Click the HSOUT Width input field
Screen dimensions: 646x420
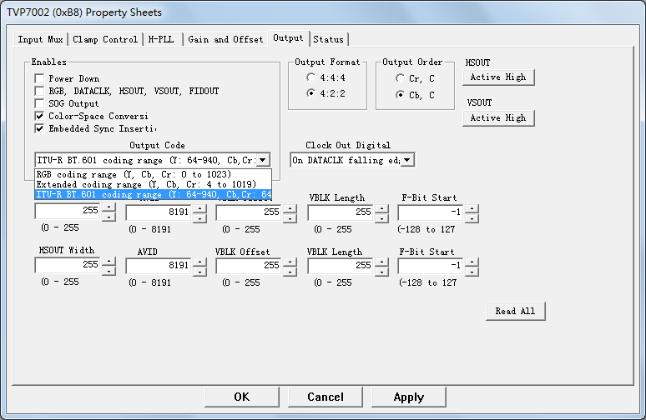click(x=68, y=265)
